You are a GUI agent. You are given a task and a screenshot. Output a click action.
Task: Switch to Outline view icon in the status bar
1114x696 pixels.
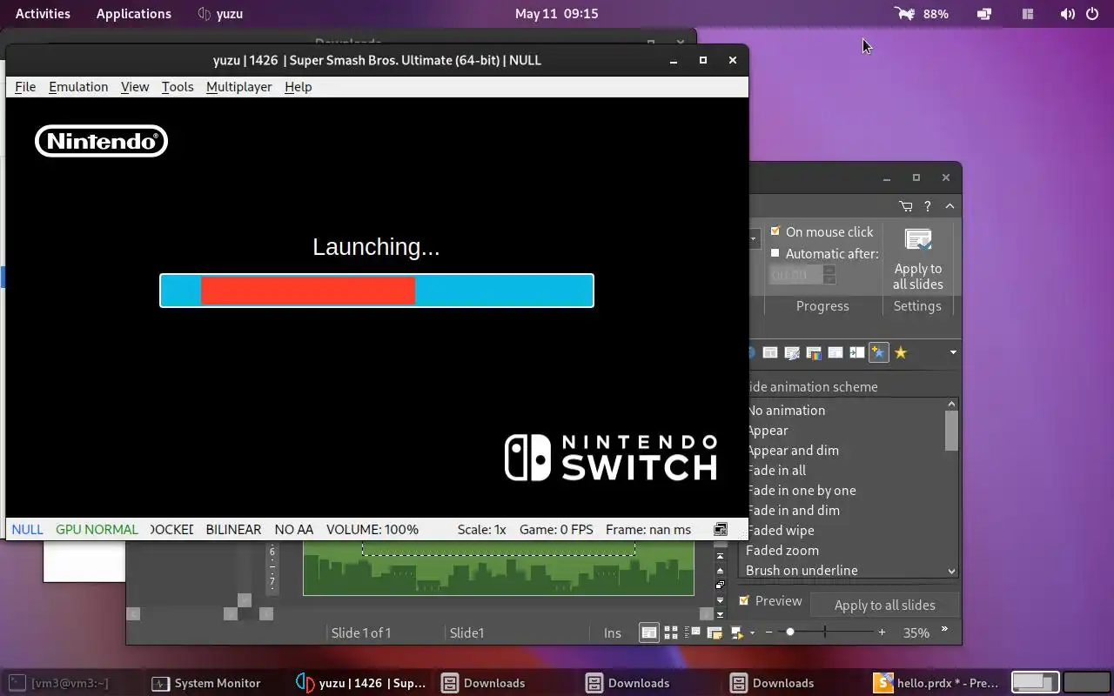pos(694,632)
